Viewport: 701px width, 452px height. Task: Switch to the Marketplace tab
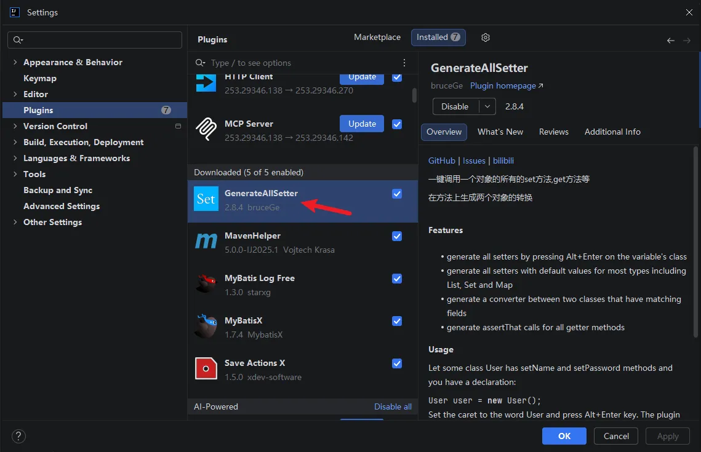tap(377, 37)
